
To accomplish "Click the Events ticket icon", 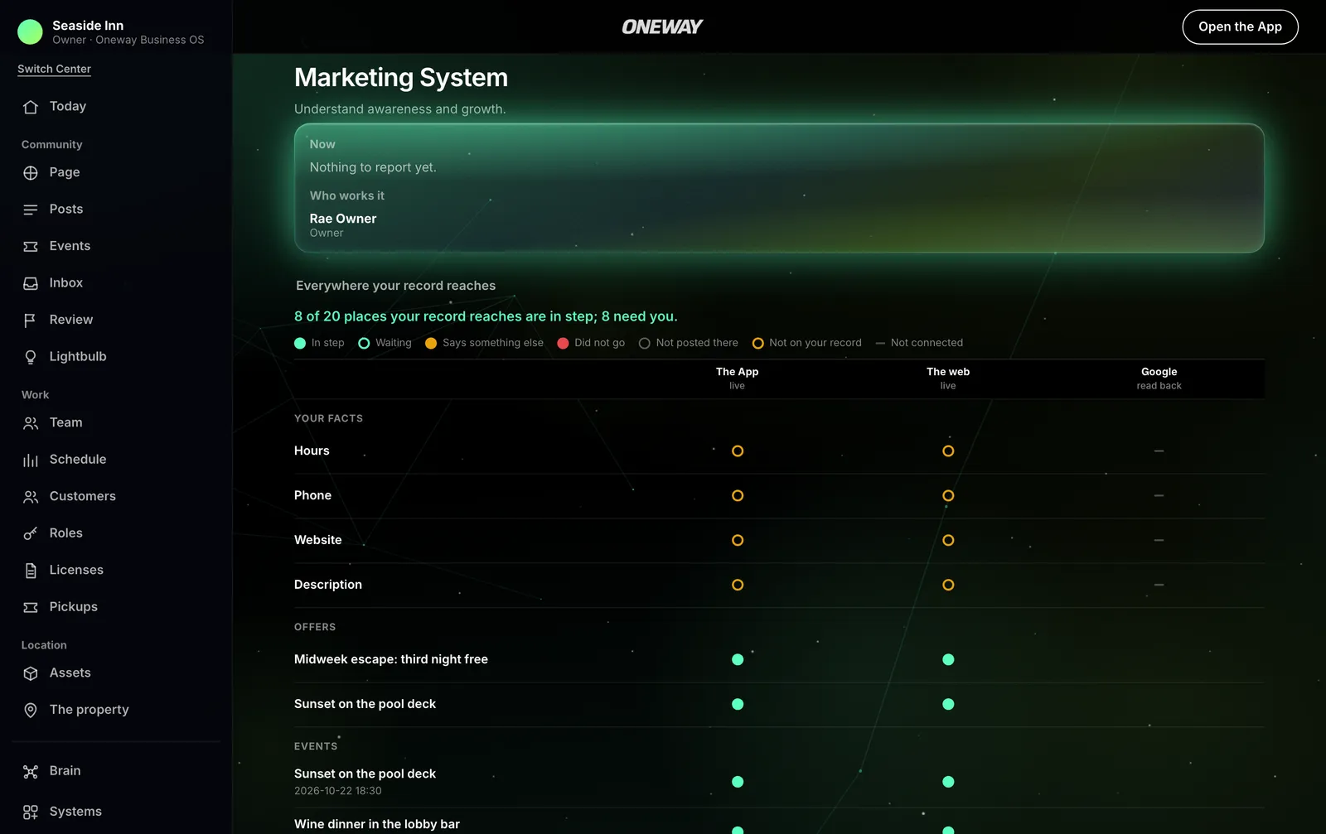I will coord(31,247).
